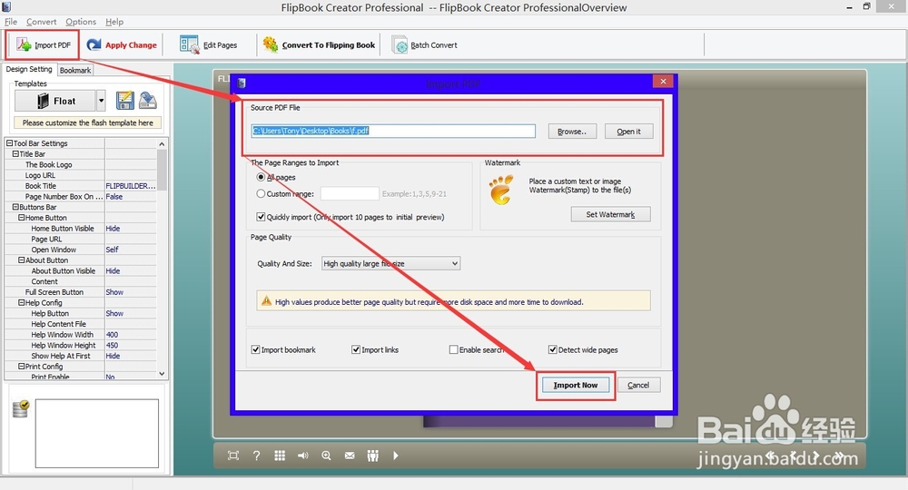Viewport: 908px width, 490px height.
Task: Click the Float template button
Action: 55,101
